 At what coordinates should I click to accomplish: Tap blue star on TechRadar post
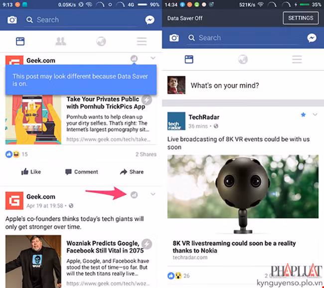[303, 115]
